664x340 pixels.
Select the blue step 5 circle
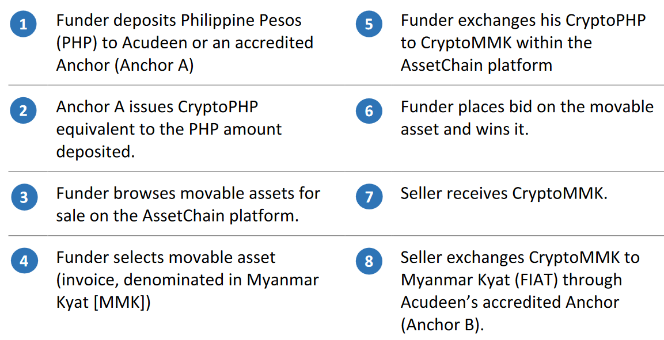click(369, 24)
